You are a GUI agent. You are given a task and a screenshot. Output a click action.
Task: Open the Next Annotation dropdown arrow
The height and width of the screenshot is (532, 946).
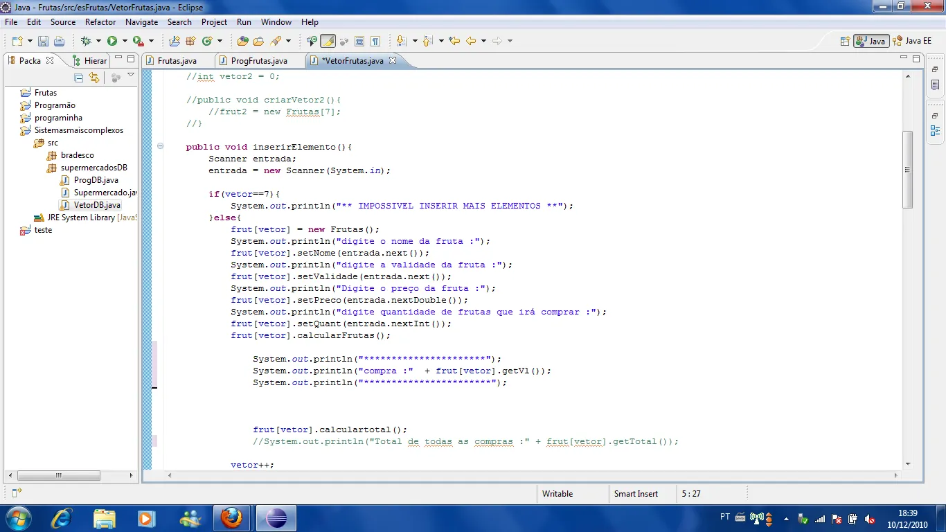415,41
